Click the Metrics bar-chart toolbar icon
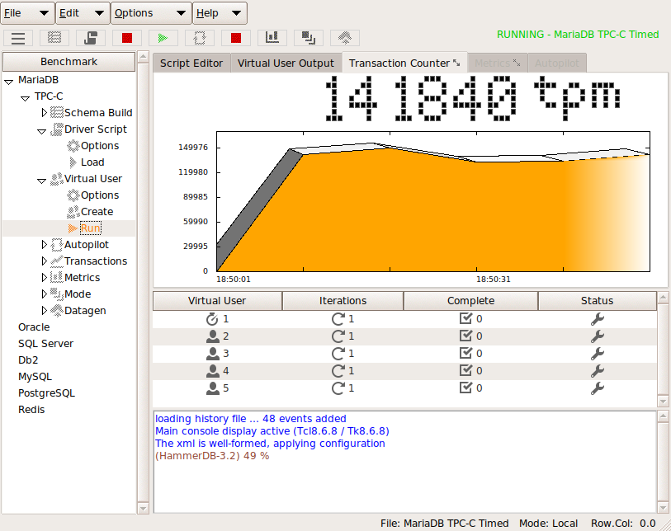Image resolution: width=671 pixels, height=531 pixels. pyautogui.click(x=272, y=38)
